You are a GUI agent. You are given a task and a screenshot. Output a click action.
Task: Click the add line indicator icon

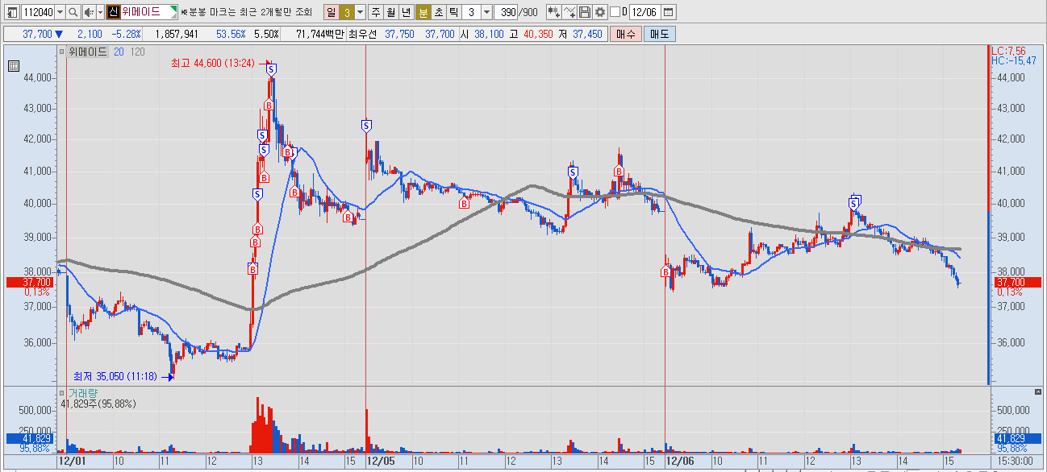[x=570, y=12]
